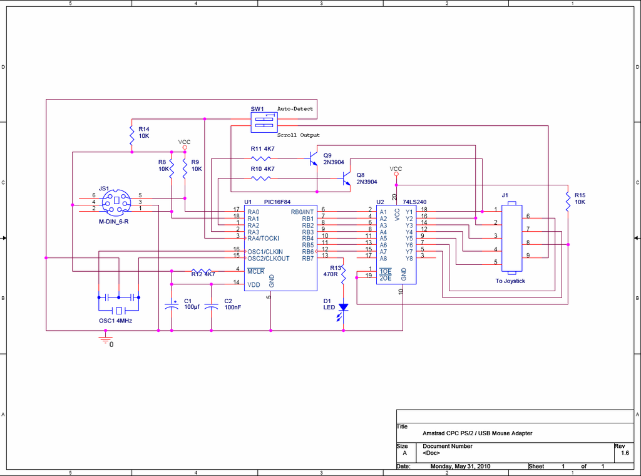
Task: Click the OSC1/CLKIN pin name
Action: [265, 252]
